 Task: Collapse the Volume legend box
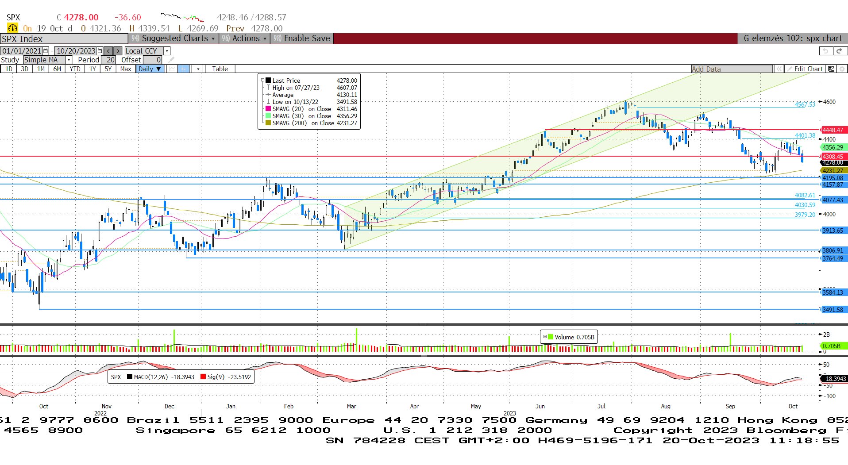[545, 337]
